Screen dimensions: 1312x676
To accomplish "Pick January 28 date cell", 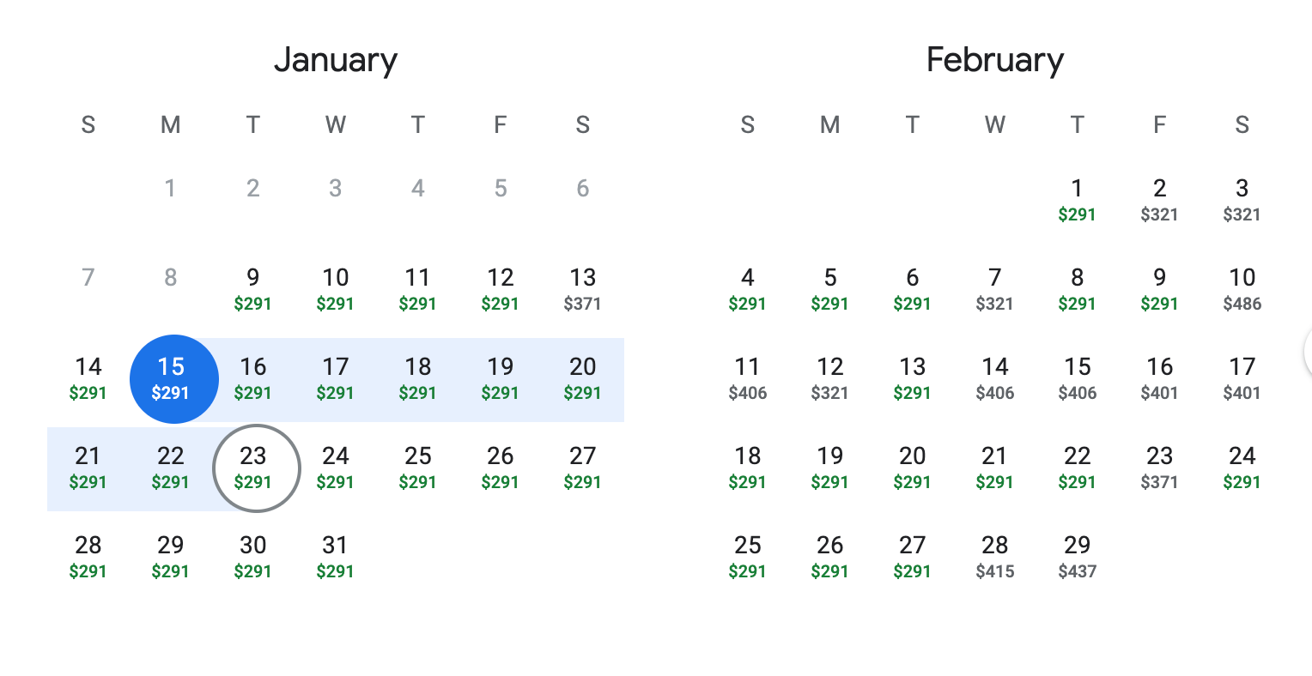I will (88, 557).
